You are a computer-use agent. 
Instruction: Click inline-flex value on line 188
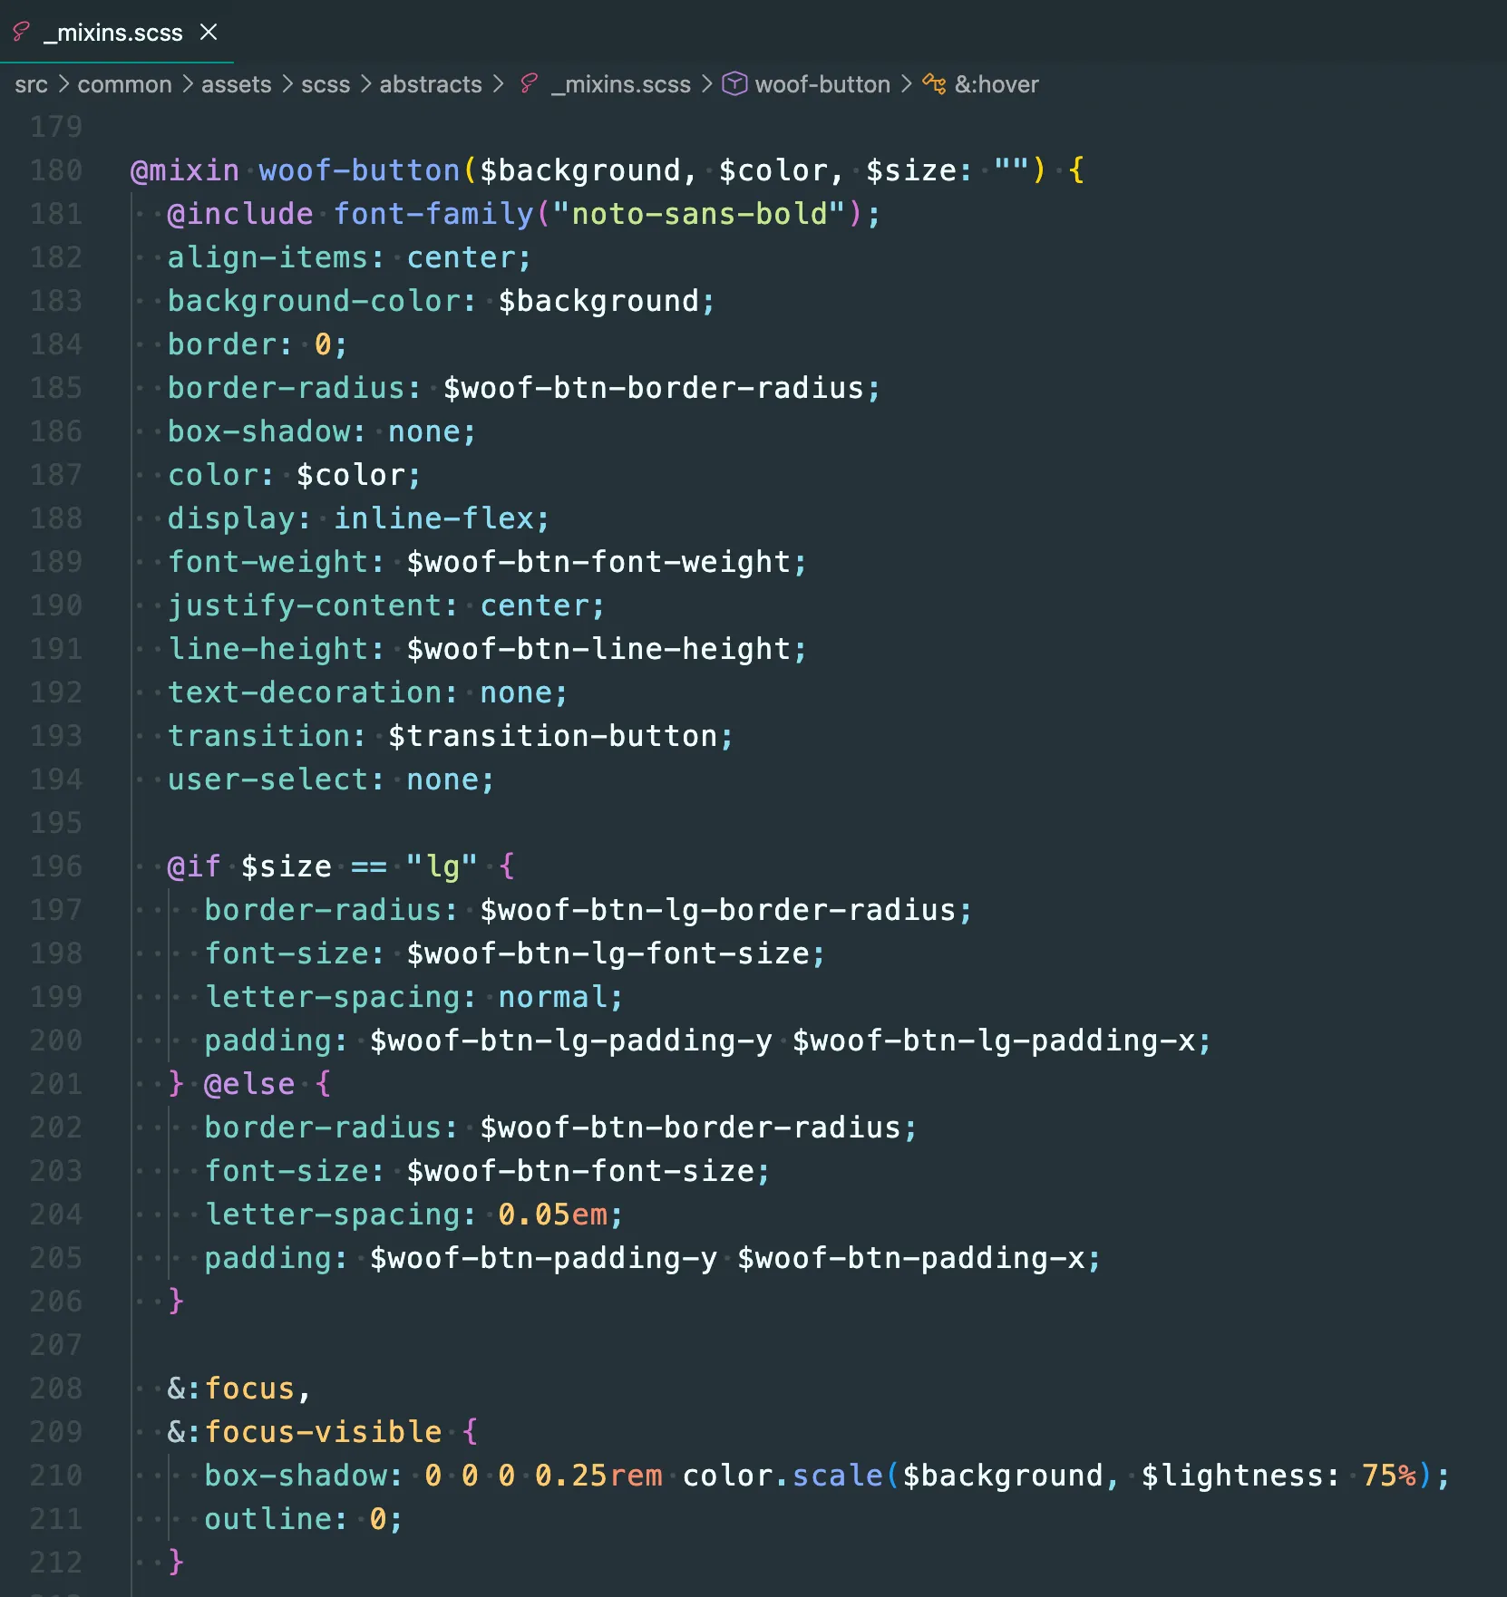[433, 518]
